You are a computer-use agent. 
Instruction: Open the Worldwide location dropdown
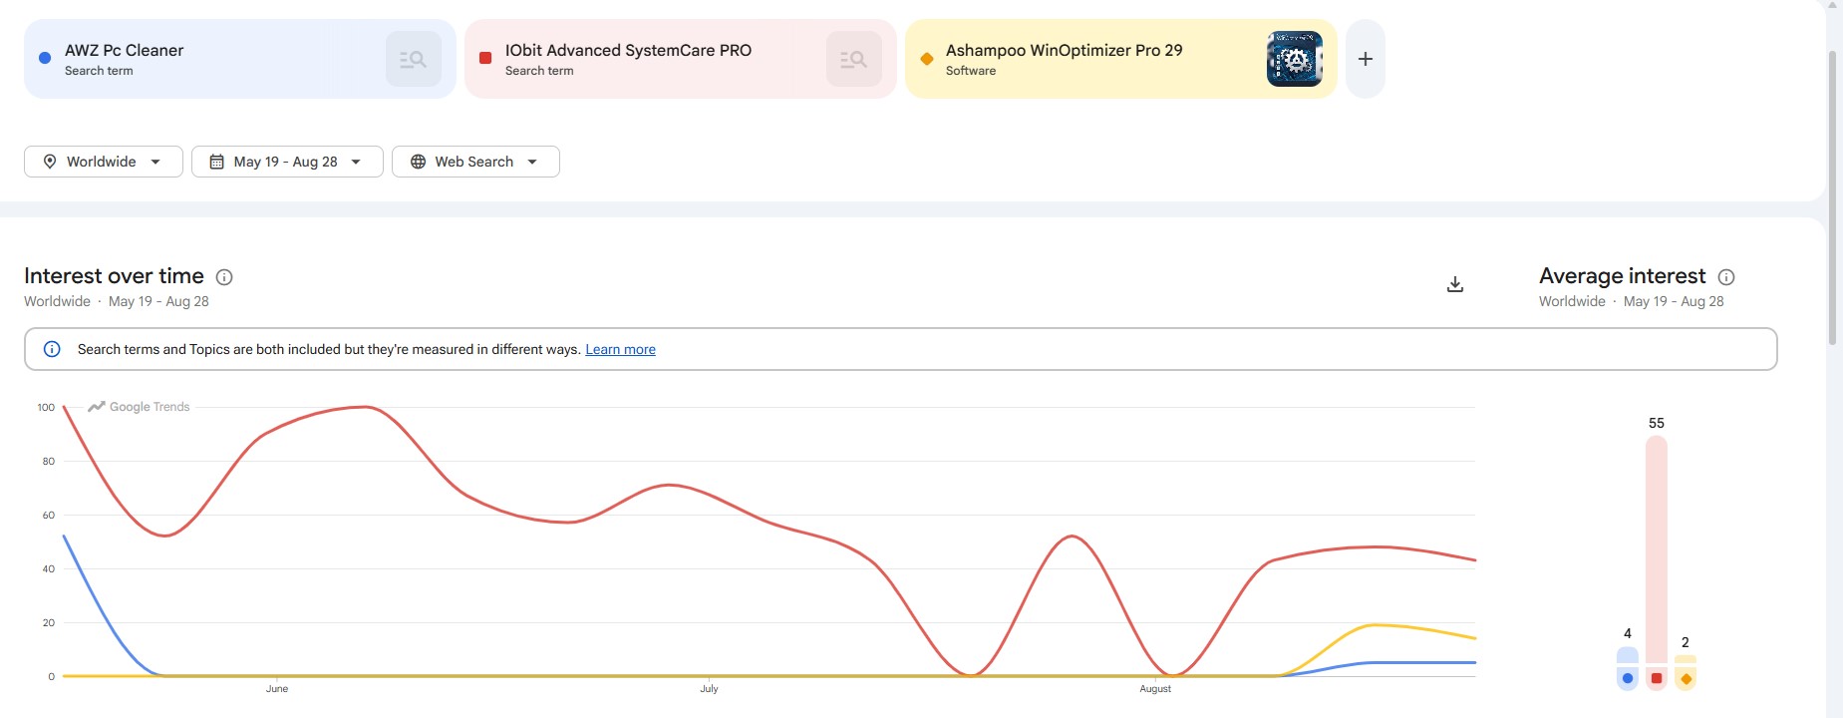pyautogui.click(x=104, y=162)
